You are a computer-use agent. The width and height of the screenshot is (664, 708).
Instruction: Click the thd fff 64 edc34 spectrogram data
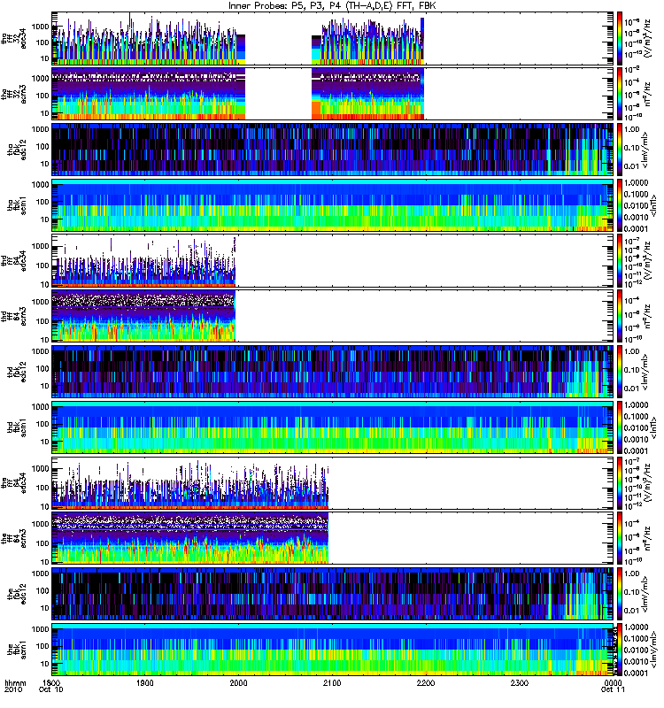click(x=143, y=264)
